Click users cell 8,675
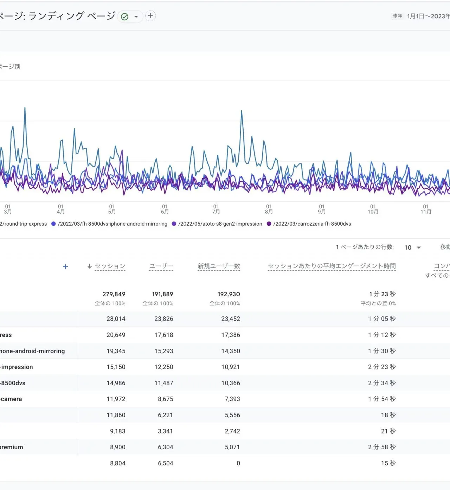Screen dimensions: 450x490 coord(166,399)
